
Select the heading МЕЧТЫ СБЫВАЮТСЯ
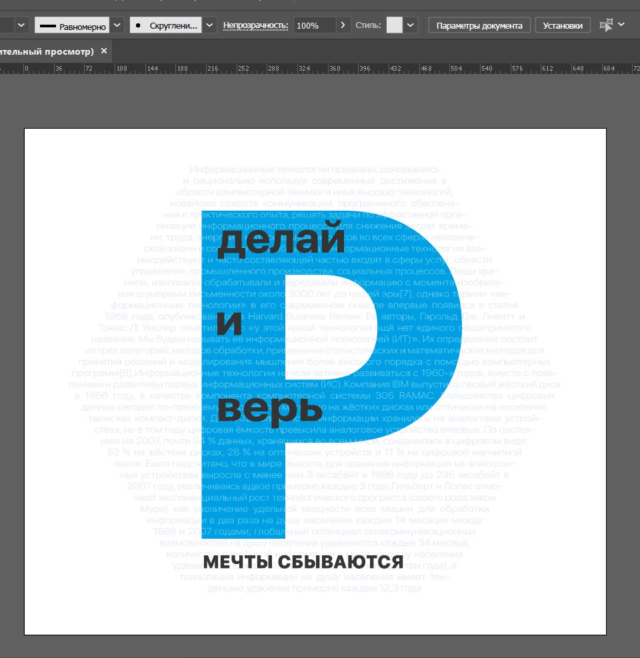pos(303,562)
